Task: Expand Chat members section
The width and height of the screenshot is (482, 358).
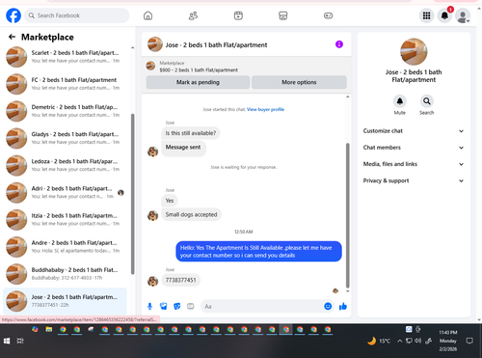Action: click(x=414, y=148)
